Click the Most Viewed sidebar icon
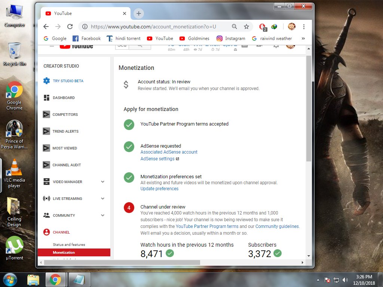 46,148
